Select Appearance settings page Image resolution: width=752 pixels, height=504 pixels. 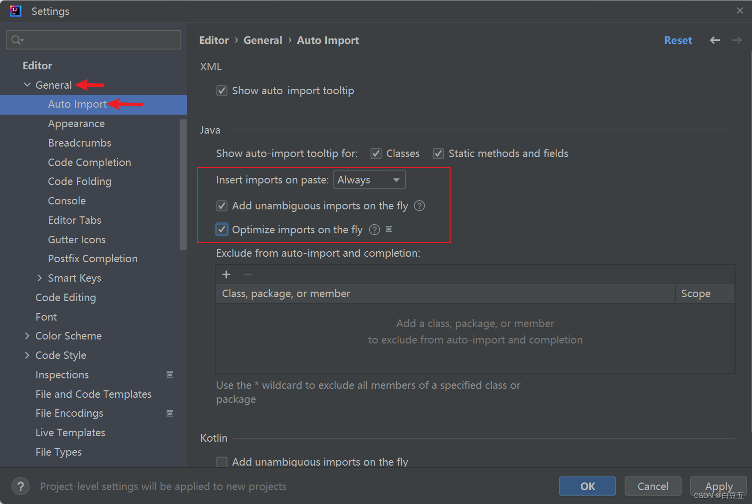click(76, 124)
